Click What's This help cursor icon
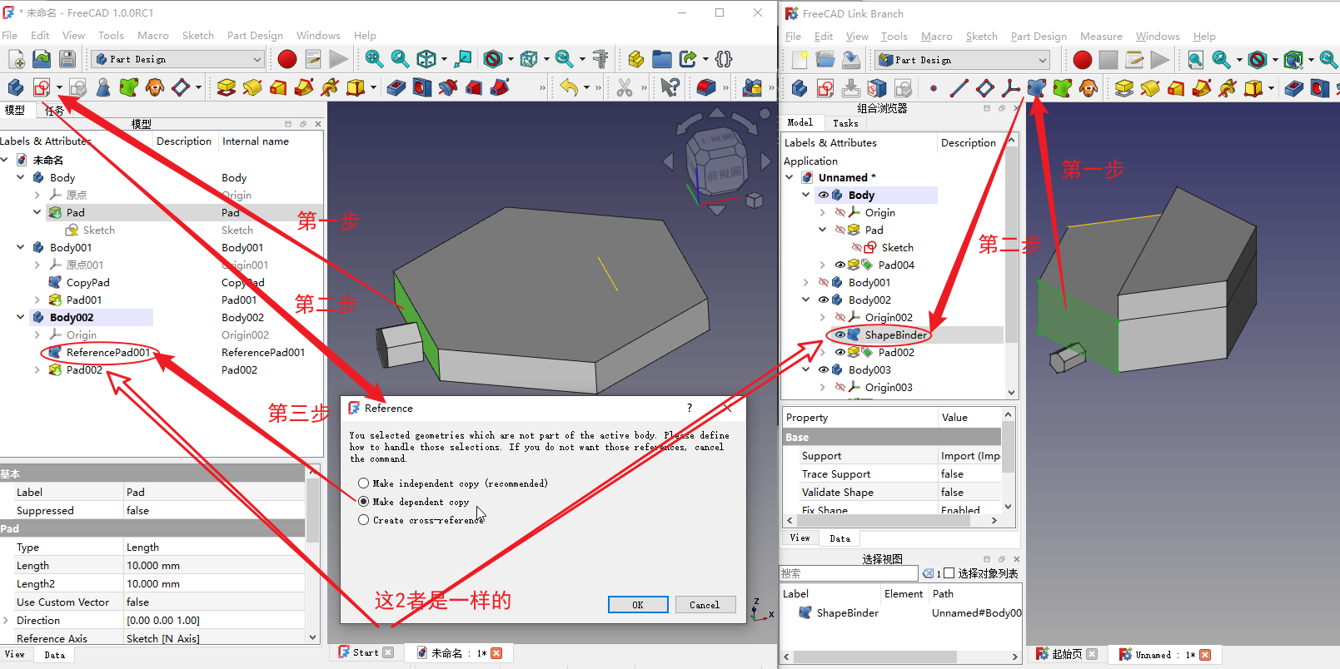 click(670, 87)
